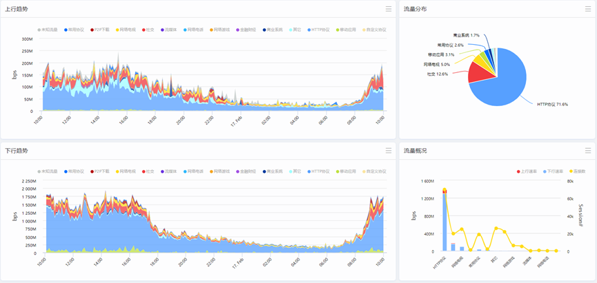Image resolution: width=597 pixels, height=283 pixels.
Task: Open the 下行趋势 panel hamburger menu
Action: [x=389, y=151]
